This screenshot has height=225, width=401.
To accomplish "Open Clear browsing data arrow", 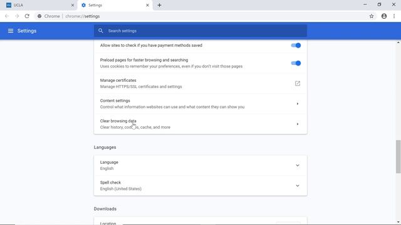I will pyautogui.click(x=298, y=124).
